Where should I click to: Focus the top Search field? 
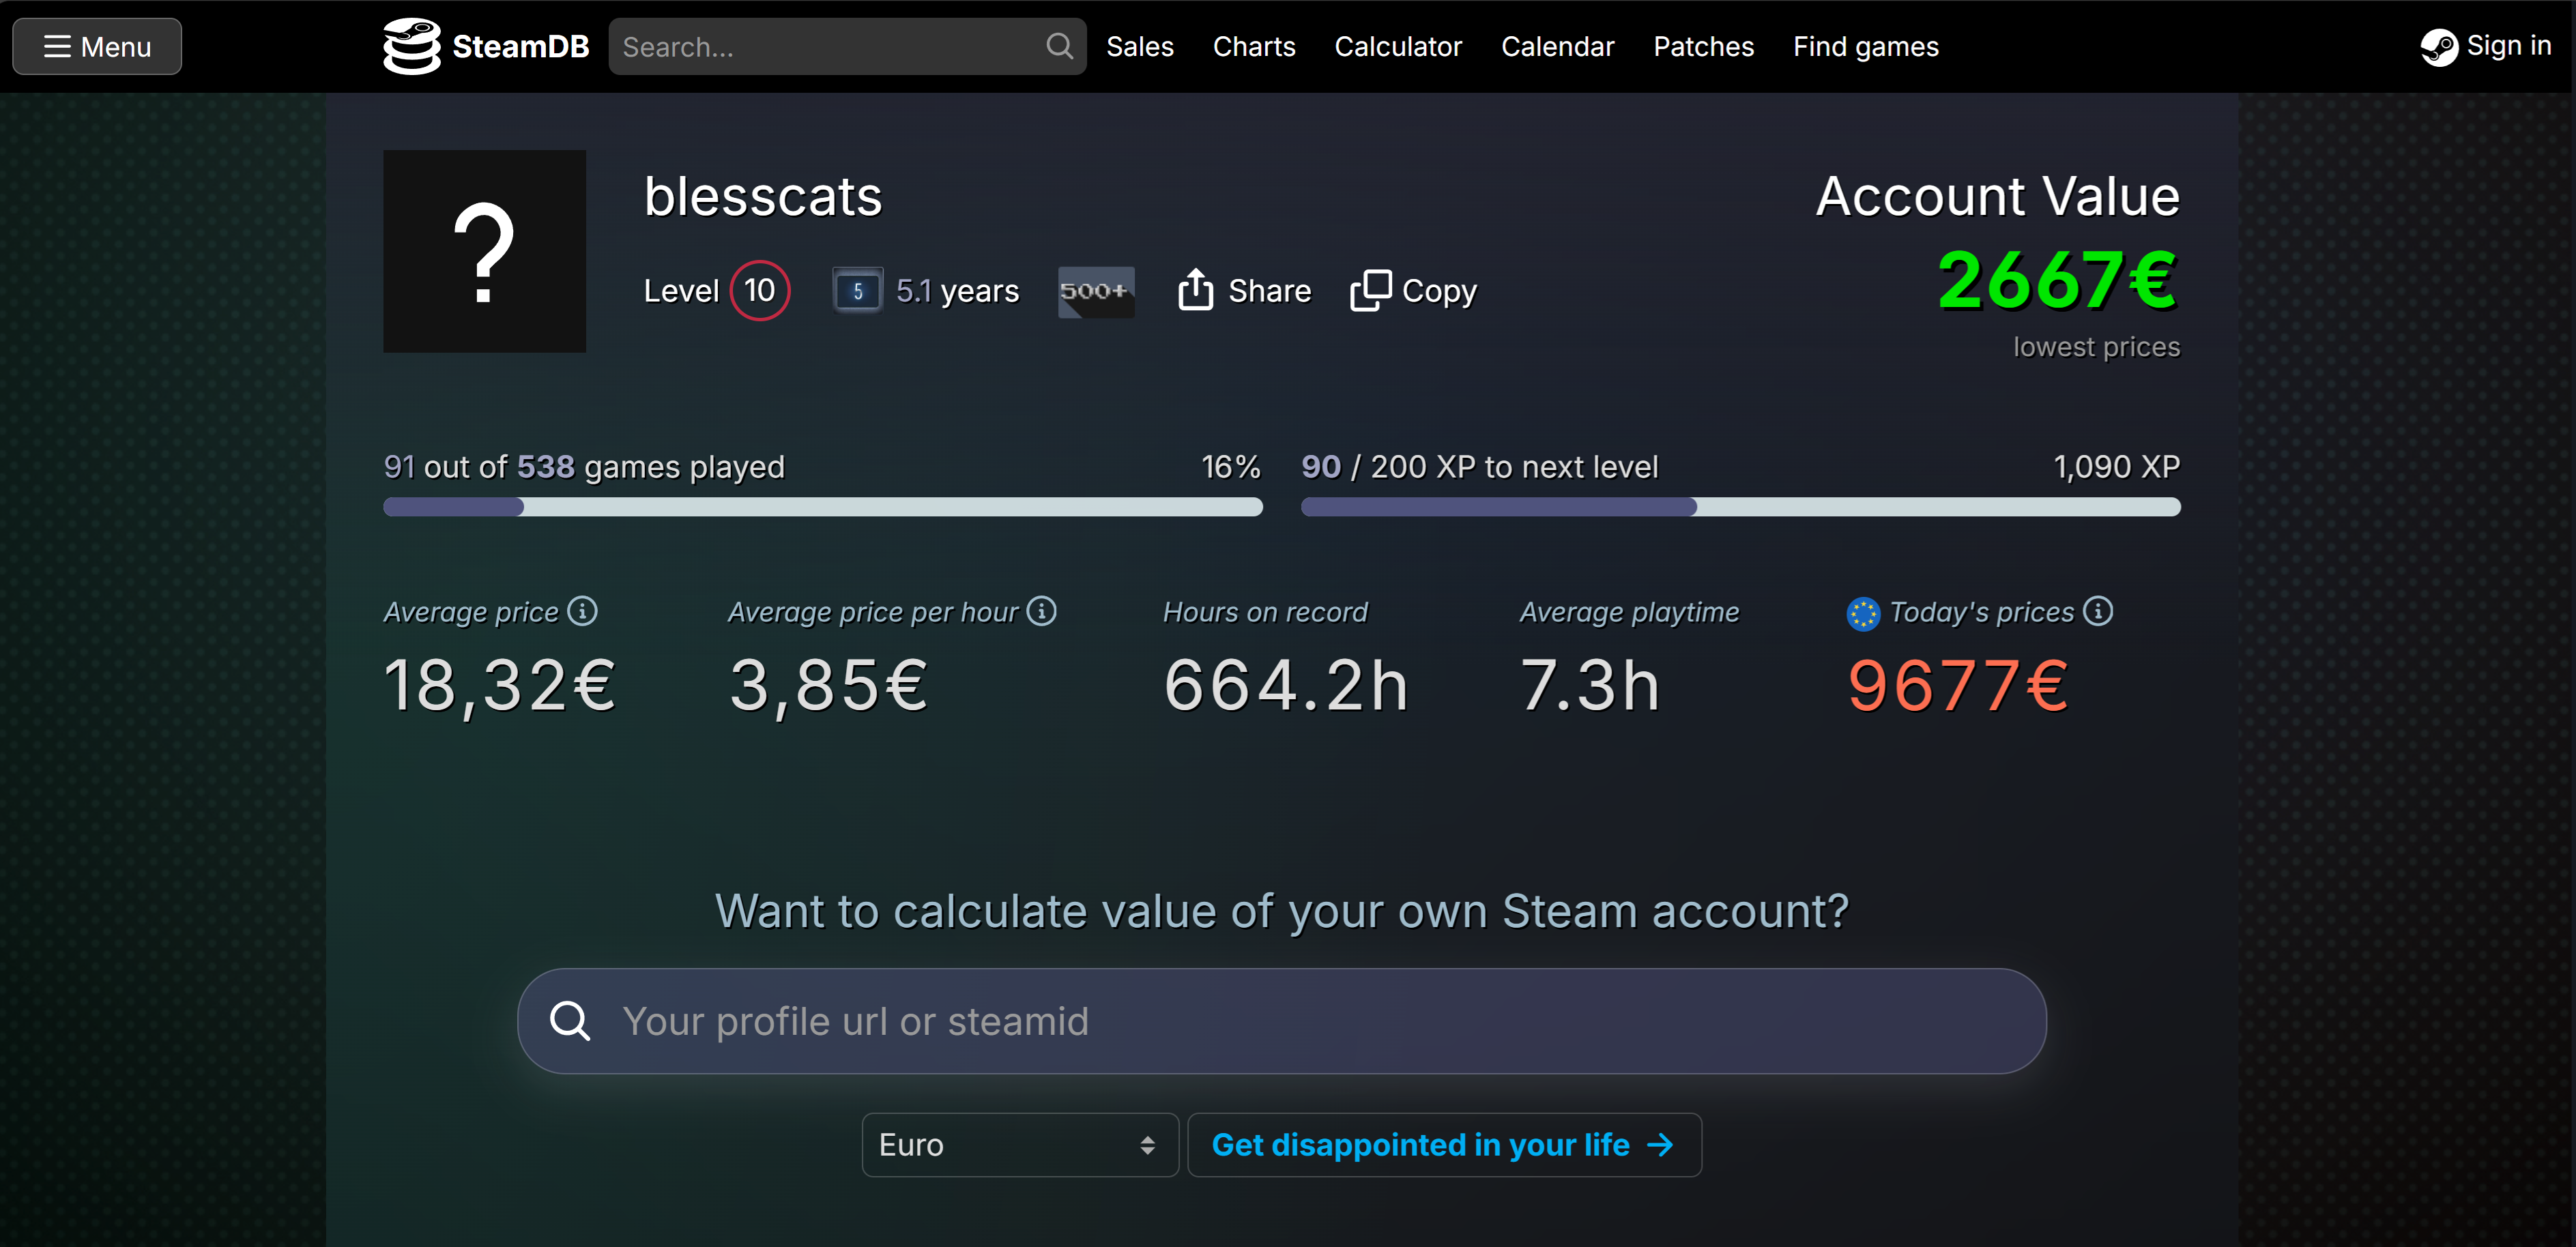click(847, 47)
